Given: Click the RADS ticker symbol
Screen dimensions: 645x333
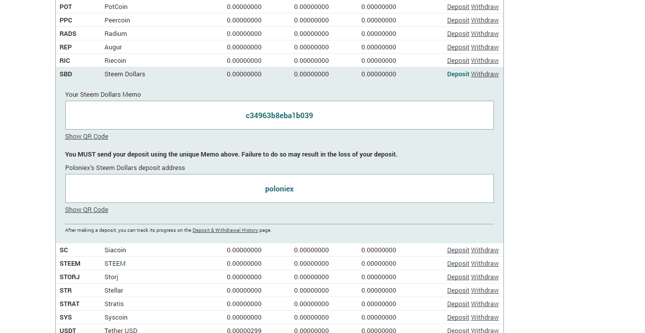Looking at the screenshot, I should point(68,34).
